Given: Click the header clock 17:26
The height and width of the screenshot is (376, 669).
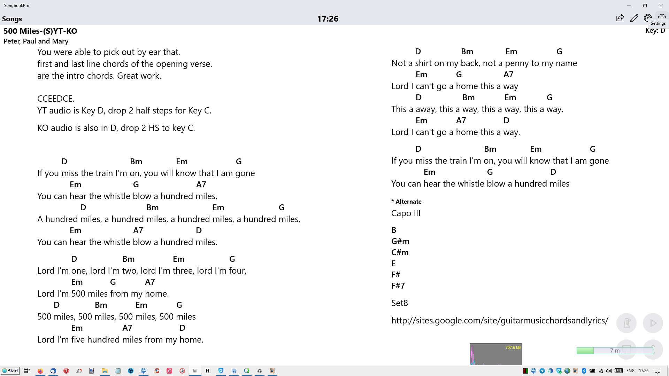Looking at the screenshot, I should point(328,19).
